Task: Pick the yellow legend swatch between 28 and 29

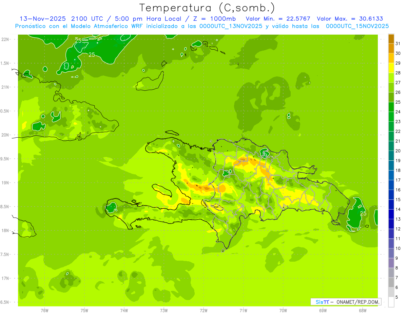Action: (x=391, y=68)
